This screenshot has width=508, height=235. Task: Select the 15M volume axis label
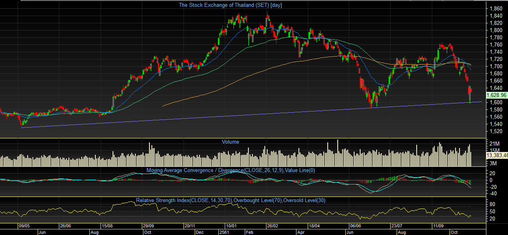(x=494, y=150)
